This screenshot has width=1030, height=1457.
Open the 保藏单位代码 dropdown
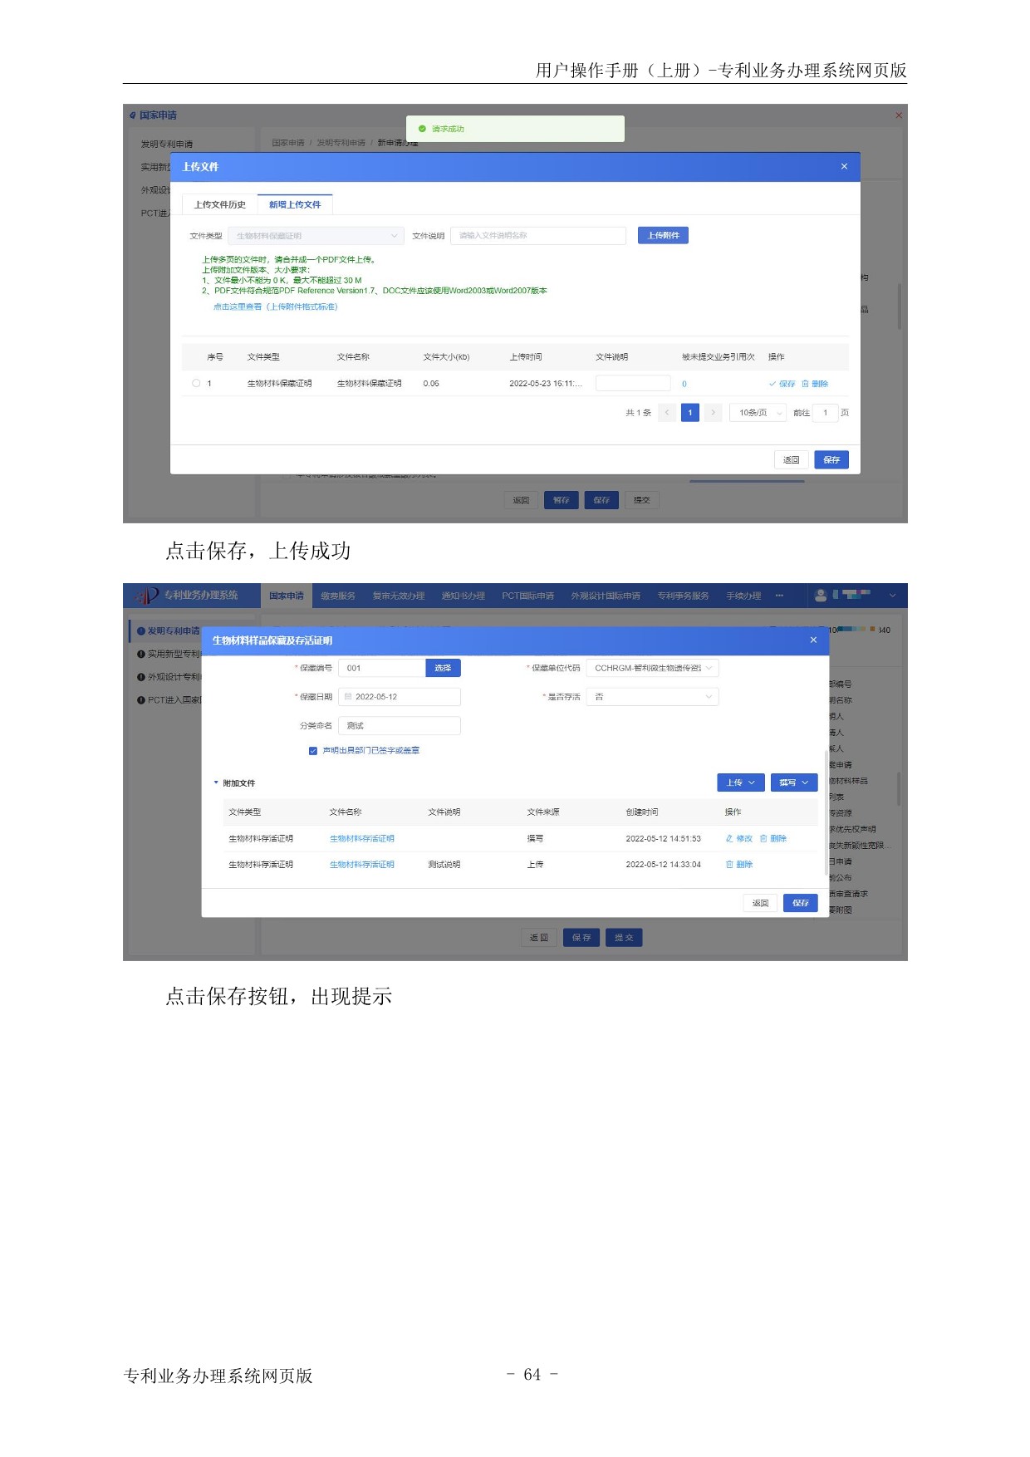click(652, 668)
